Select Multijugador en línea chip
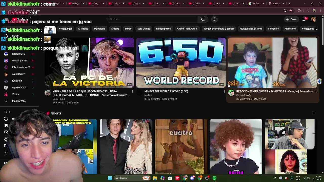The image size is (324, 182). point(251,29)
